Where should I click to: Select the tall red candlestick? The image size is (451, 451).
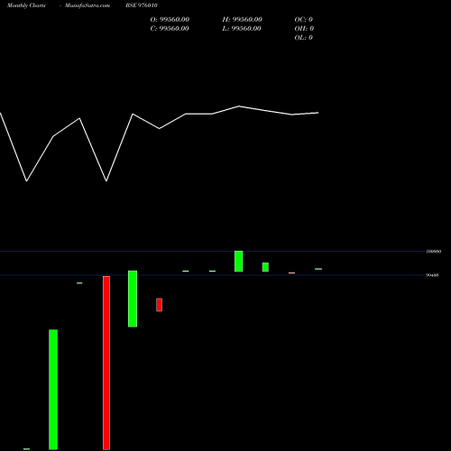click(x=106, y=363)
